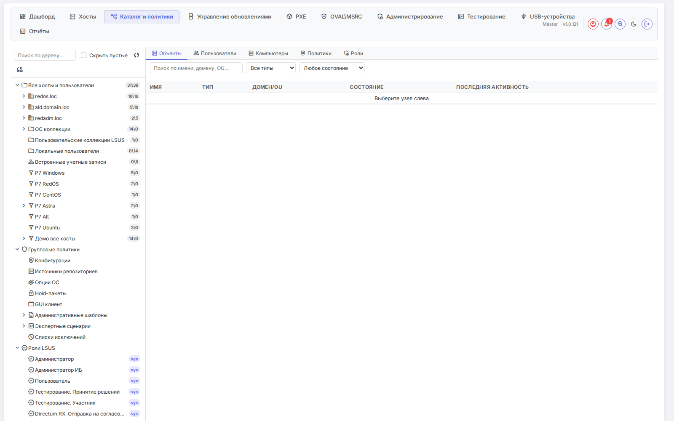Go to Хосты section
674x421 pixels.
[83, 16]
